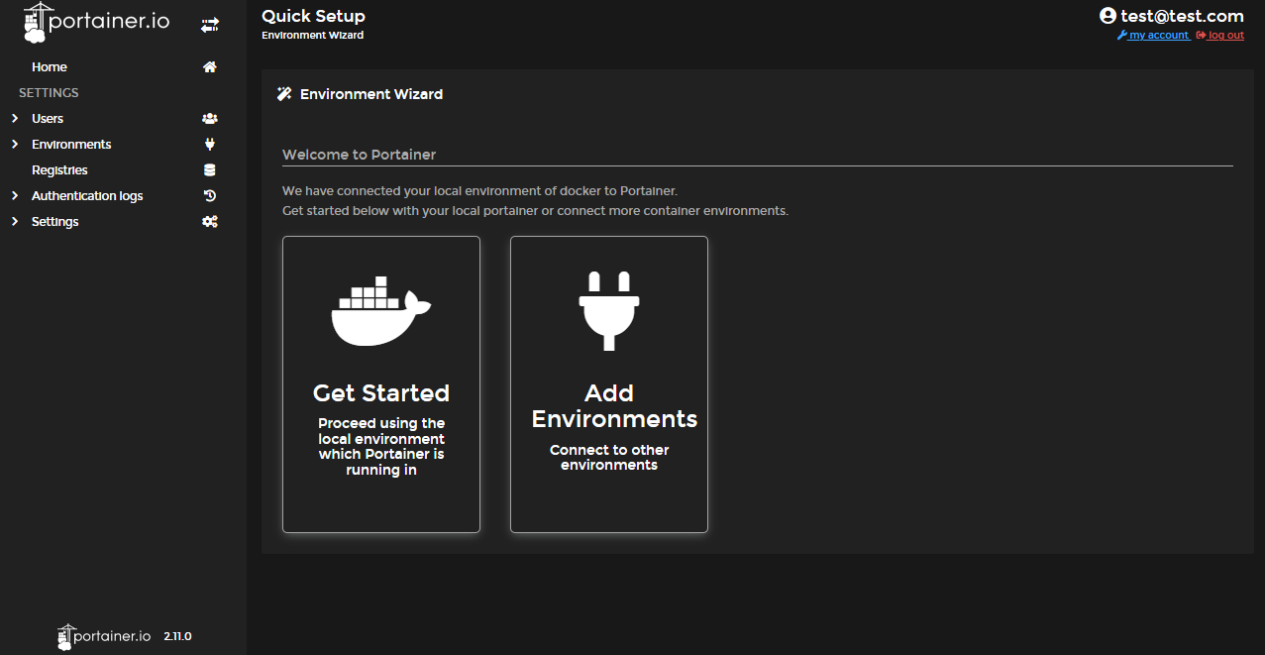Click the Welcome to Portainer heading
The image size is (1265, 655).
click(x=359, y=155)
